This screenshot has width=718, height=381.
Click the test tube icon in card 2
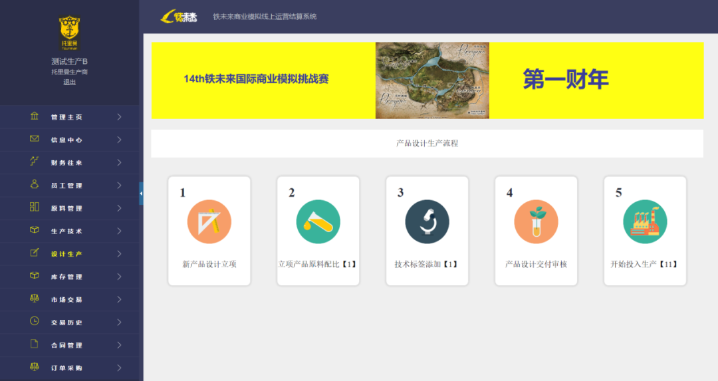point(318,221)
